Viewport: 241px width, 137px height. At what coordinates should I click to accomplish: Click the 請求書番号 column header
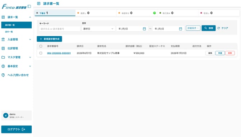pos(53,46)
